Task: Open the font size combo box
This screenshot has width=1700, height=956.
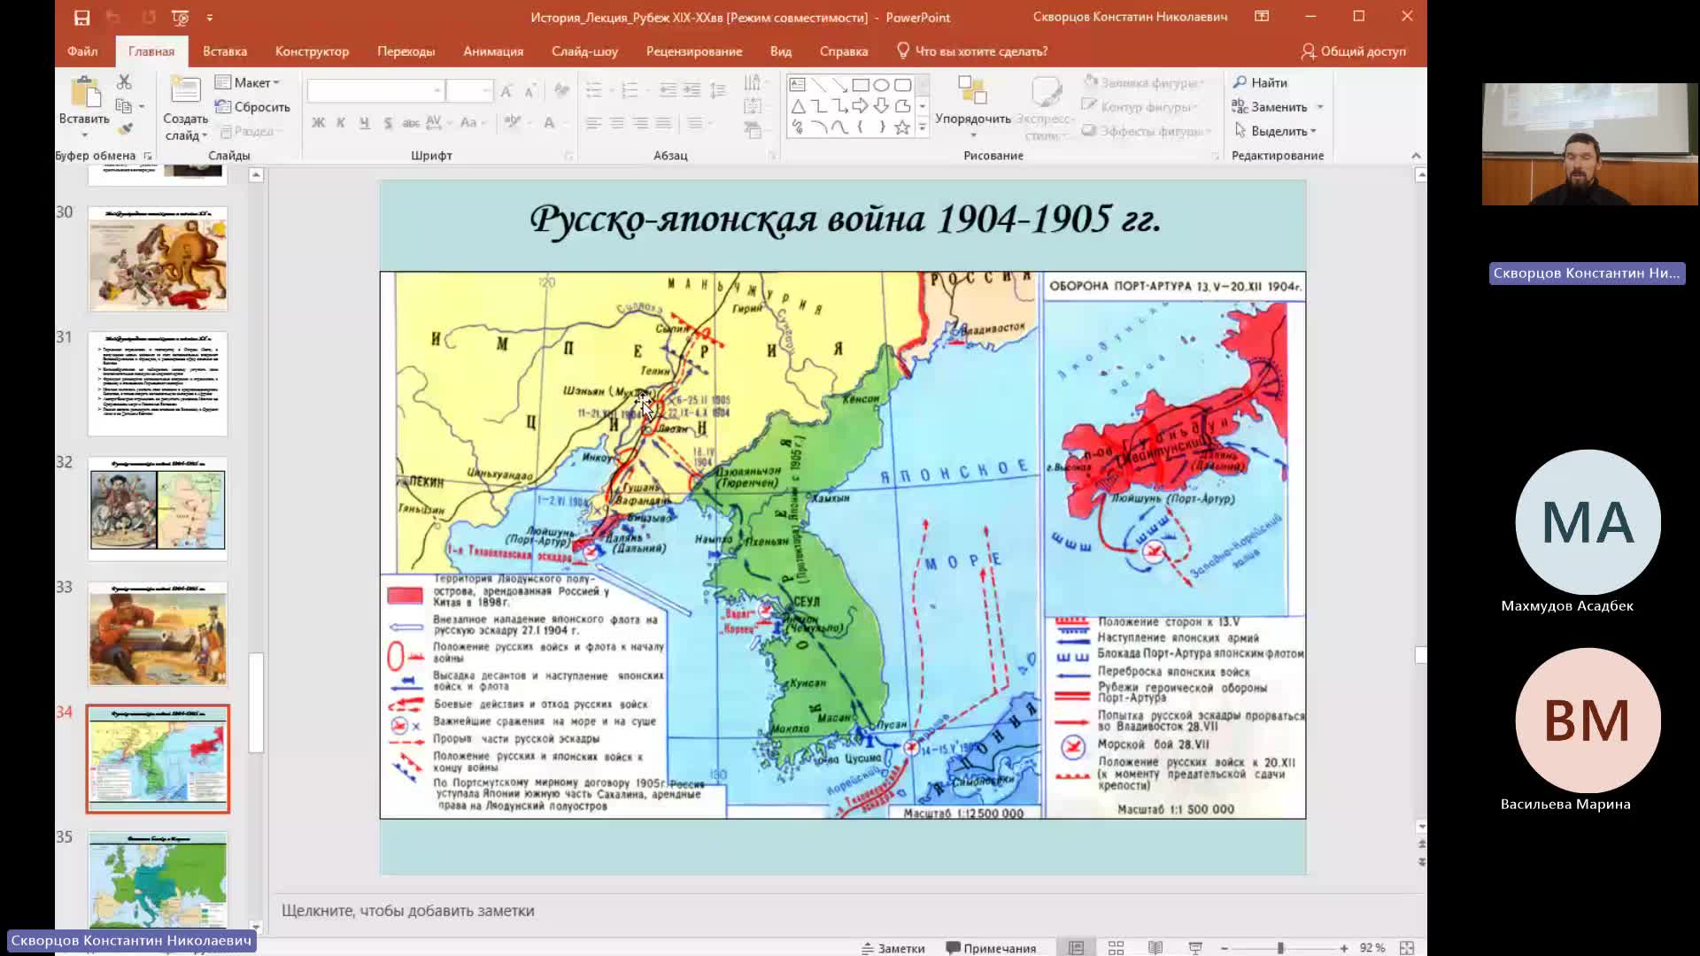Action: [468, 90]
